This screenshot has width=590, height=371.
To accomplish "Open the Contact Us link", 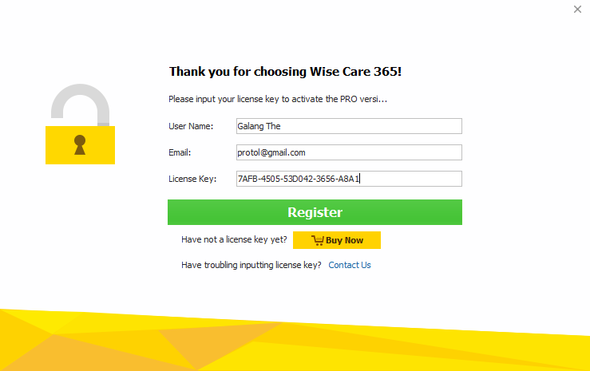I will (x=350, y=265).
